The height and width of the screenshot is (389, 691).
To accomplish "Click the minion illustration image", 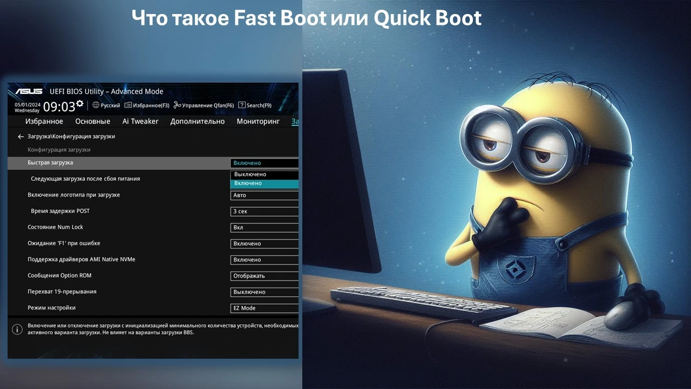I will tap(497, 194).
